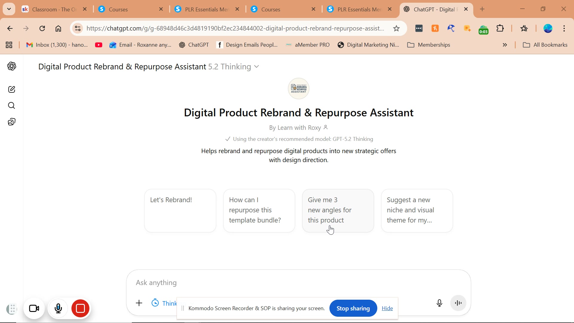Open a new browser tab
574x323 pixels.
(x=482, y=9)
